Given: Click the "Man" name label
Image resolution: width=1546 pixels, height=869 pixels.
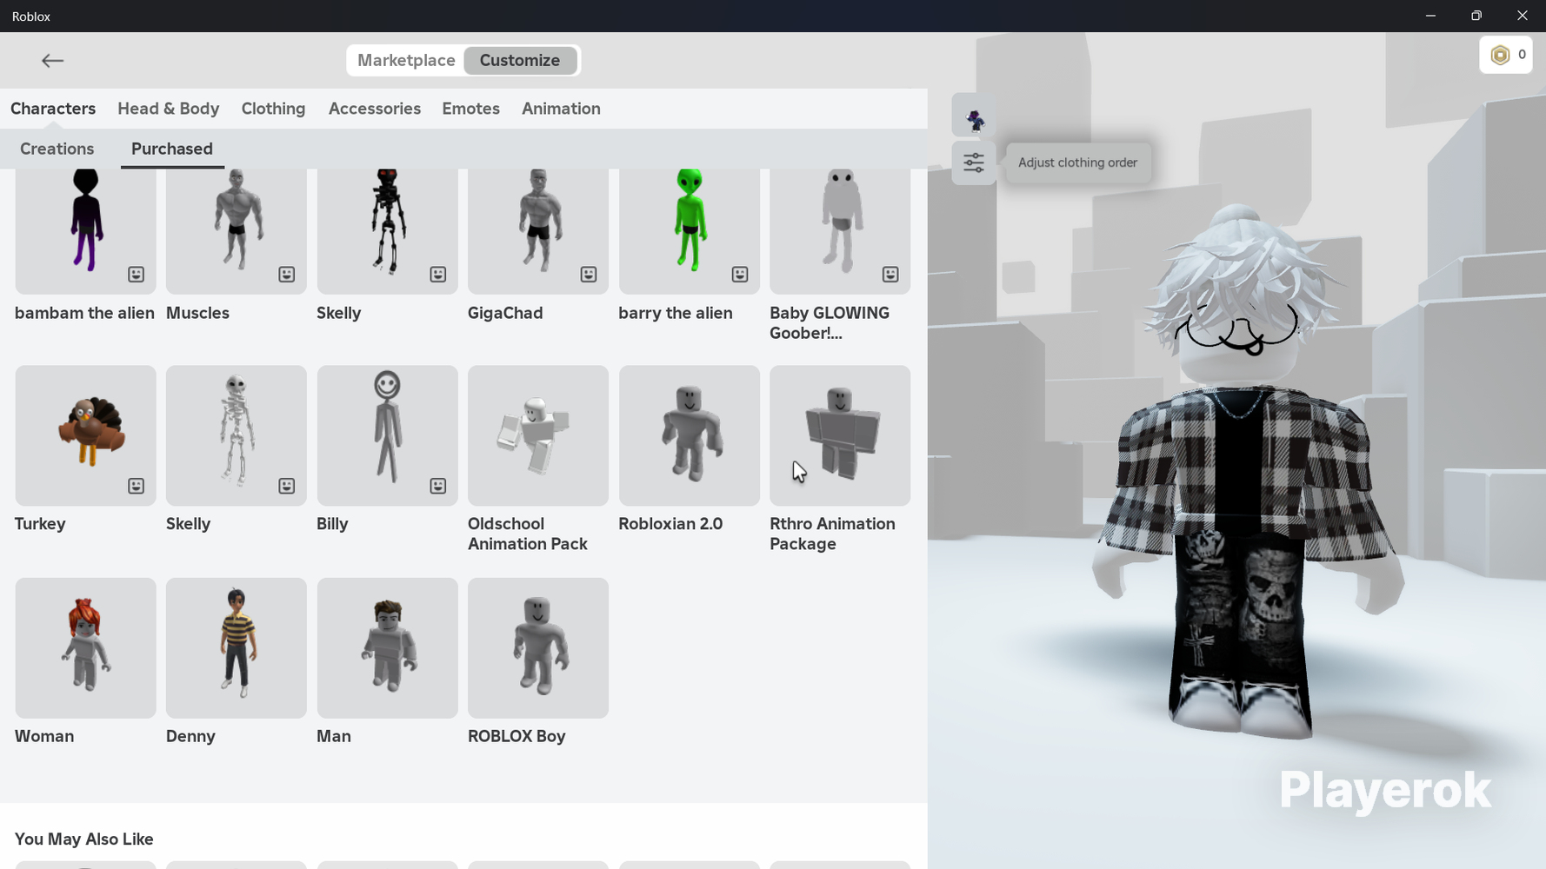Looking at the screenshot, I should point(334,736).
